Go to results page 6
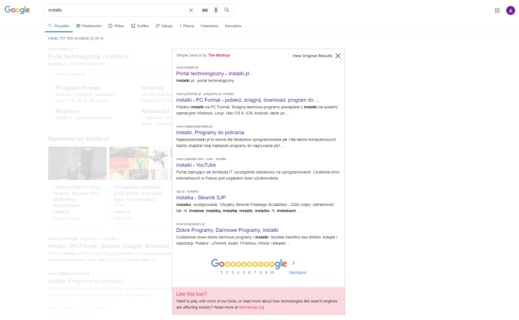This screenshot has width=519, height=320. (x=249, y=273)
